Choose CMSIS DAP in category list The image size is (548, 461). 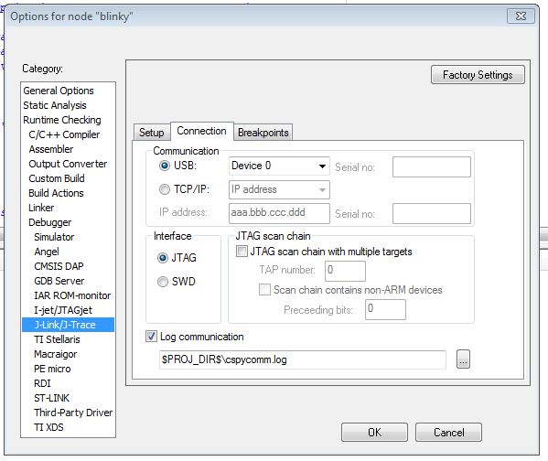pyautogui.click(x=59, y=266)
